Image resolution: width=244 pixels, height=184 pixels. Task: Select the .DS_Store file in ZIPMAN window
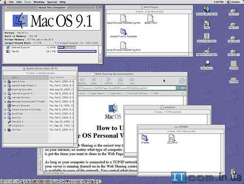click(x=172, y=139)
